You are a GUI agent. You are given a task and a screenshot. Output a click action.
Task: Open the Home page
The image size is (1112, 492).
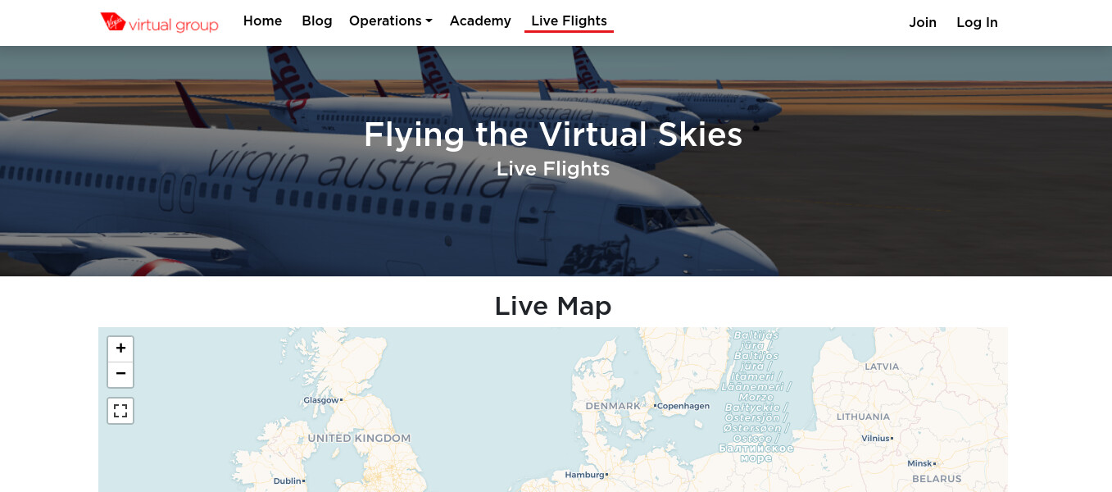point(262,21)
